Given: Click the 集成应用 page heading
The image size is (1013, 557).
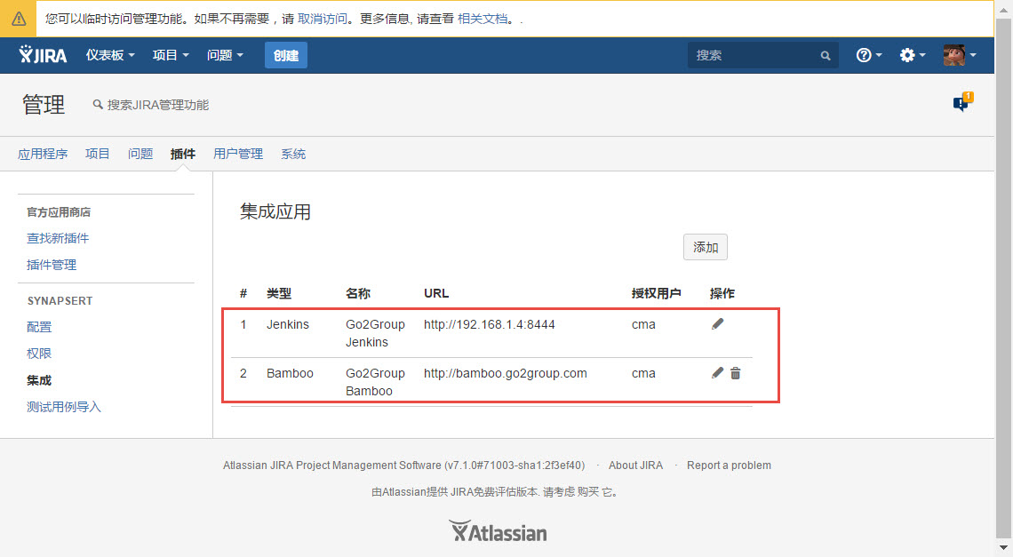Looking at the screenshot, I should [275, 211].
